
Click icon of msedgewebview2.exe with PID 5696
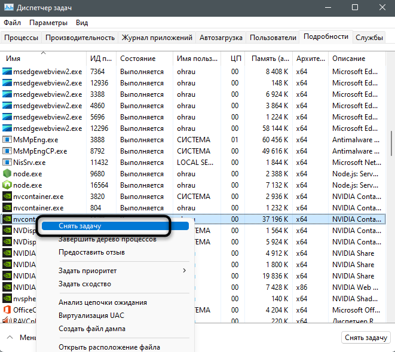point(7,117)
